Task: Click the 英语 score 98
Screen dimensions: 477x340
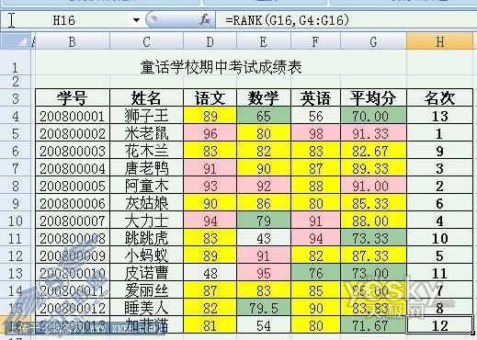Action: point(315,133)
